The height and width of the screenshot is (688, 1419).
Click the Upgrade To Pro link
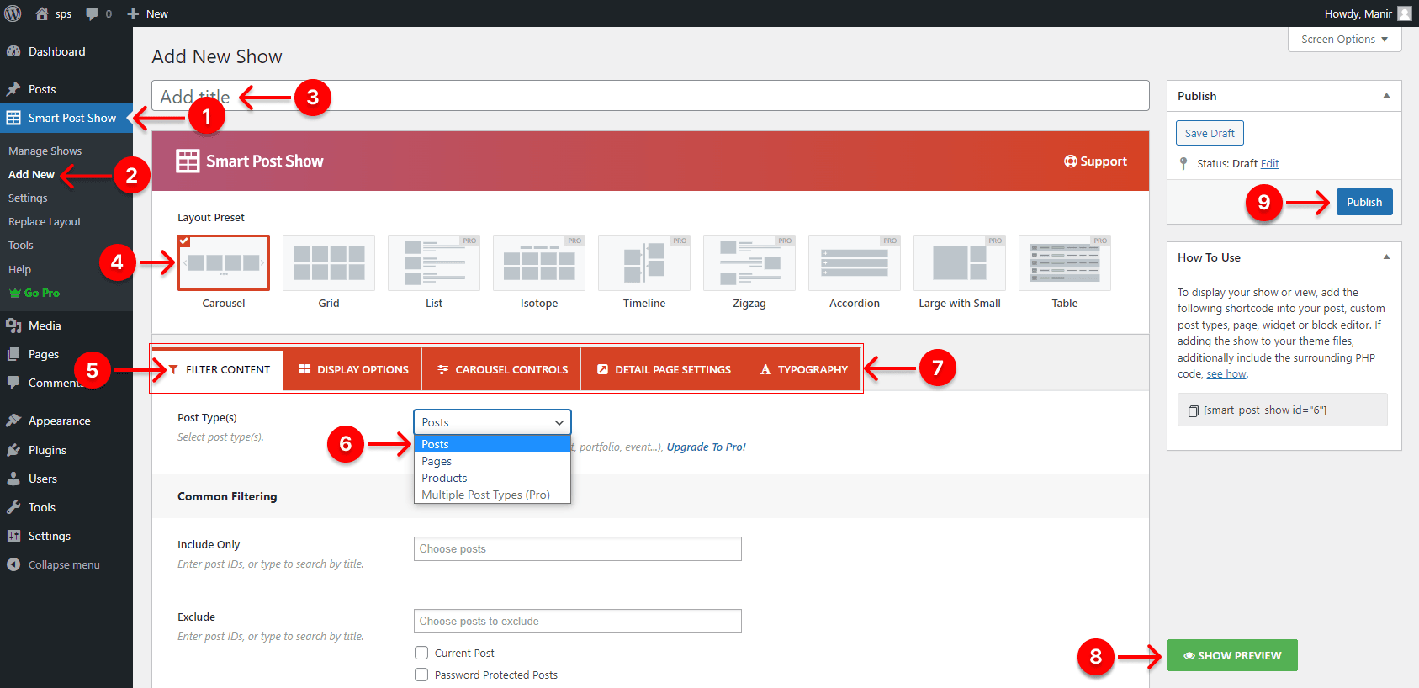[x=707, y=447]
